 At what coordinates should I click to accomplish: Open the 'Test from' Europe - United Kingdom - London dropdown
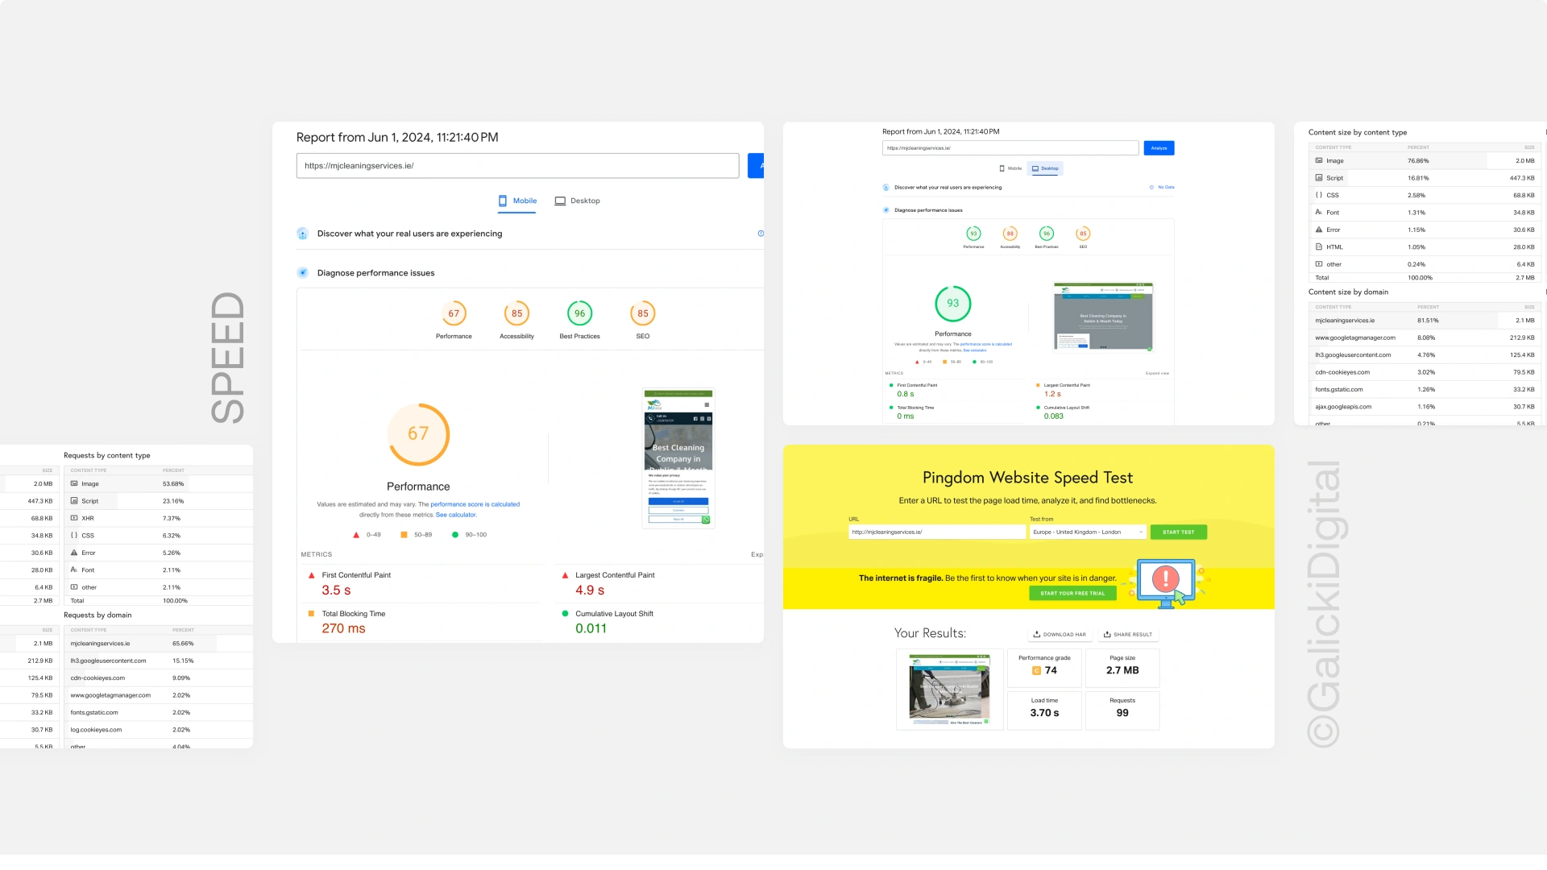(1088, 532)
